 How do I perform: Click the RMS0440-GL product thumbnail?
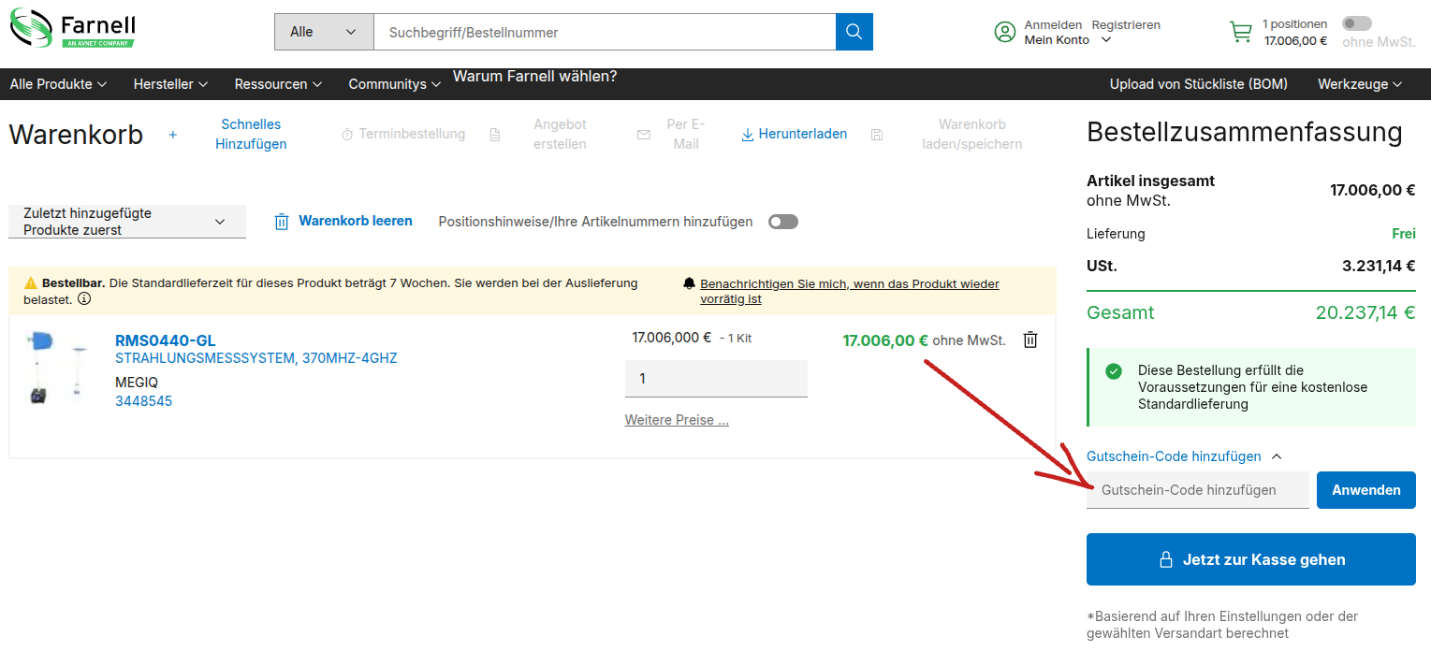(x=59, y=368)
